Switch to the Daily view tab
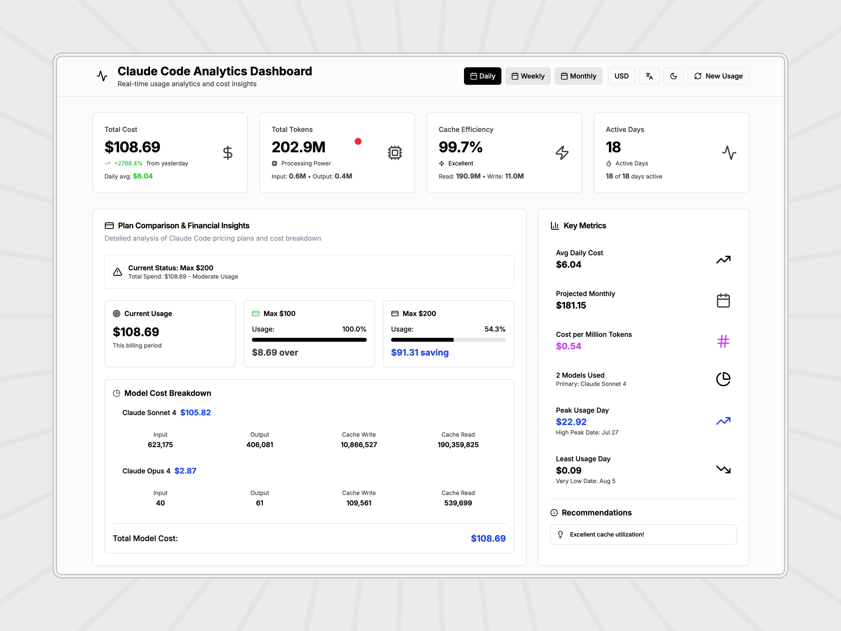841x631 pixels. tap(482, 76)
